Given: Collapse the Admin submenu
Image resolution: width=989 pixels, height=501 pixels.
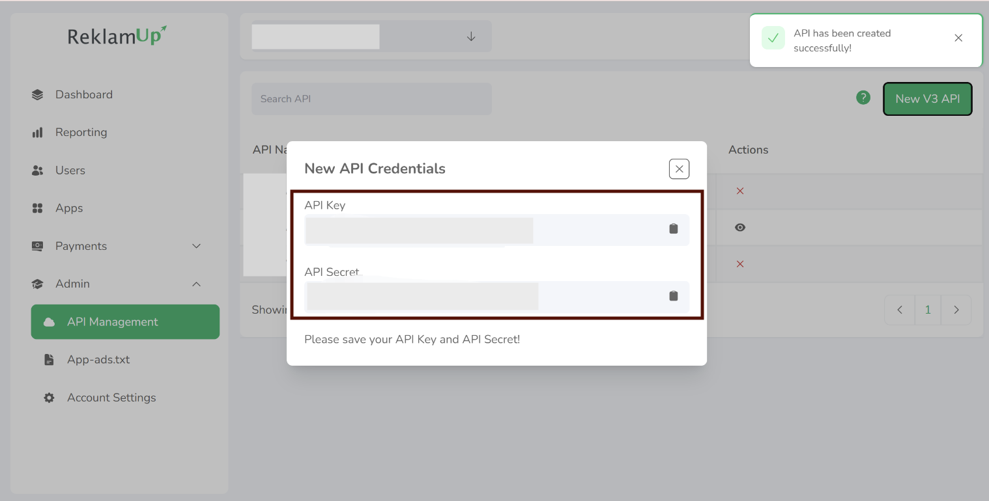Looking at the screenshot, I should tap(196, 284).
